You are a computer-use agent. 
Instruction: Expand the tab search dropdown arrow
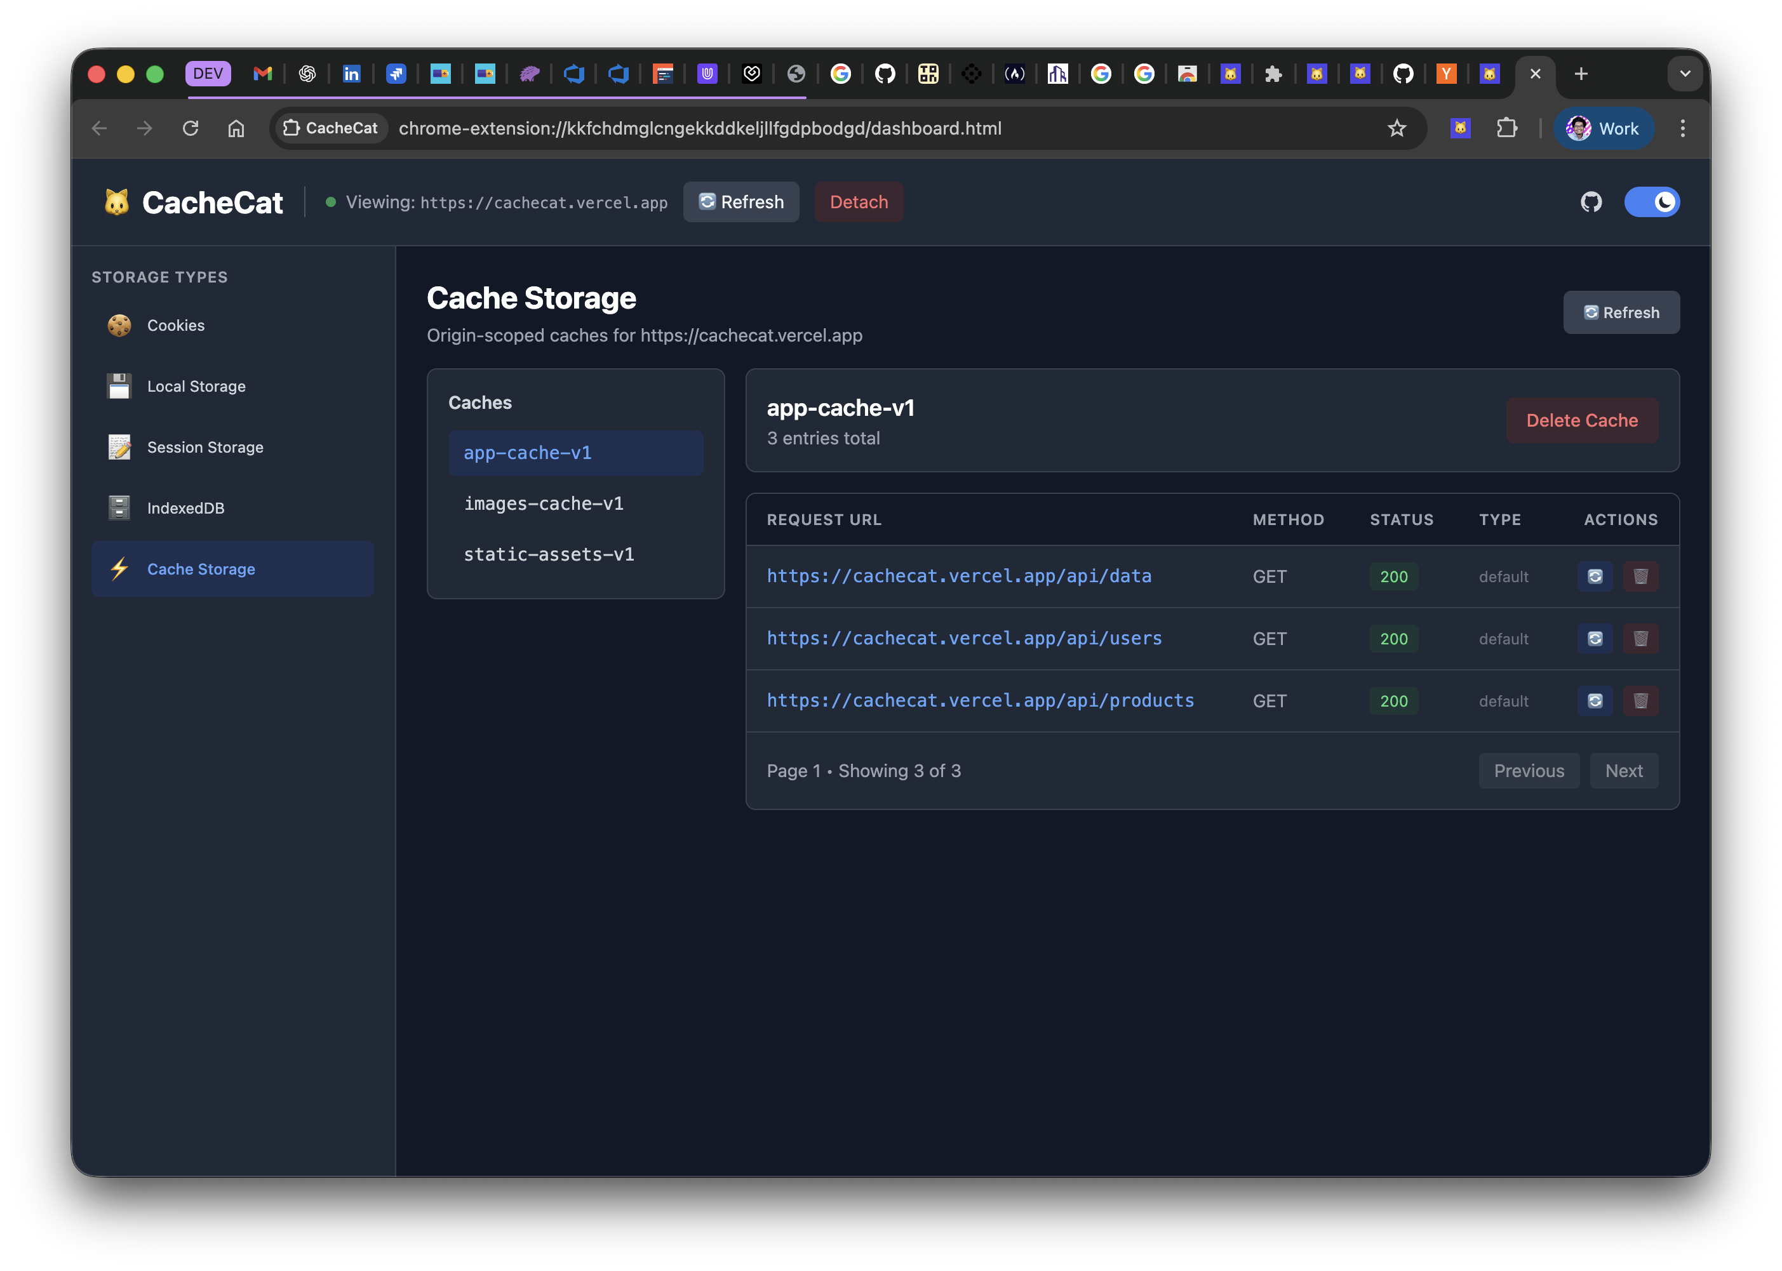pos(1685,74)
